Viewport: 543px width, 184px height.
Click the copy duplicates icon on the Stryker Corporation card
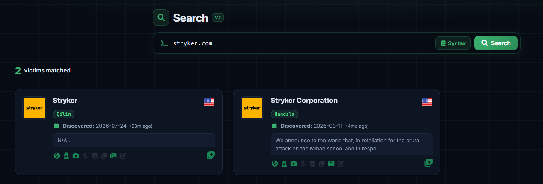point(322,164)
